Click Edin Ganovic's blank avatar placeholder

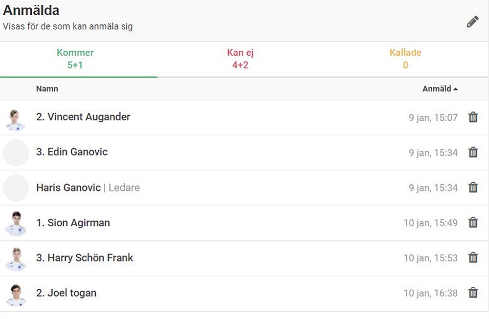click(x=16, y=152)
